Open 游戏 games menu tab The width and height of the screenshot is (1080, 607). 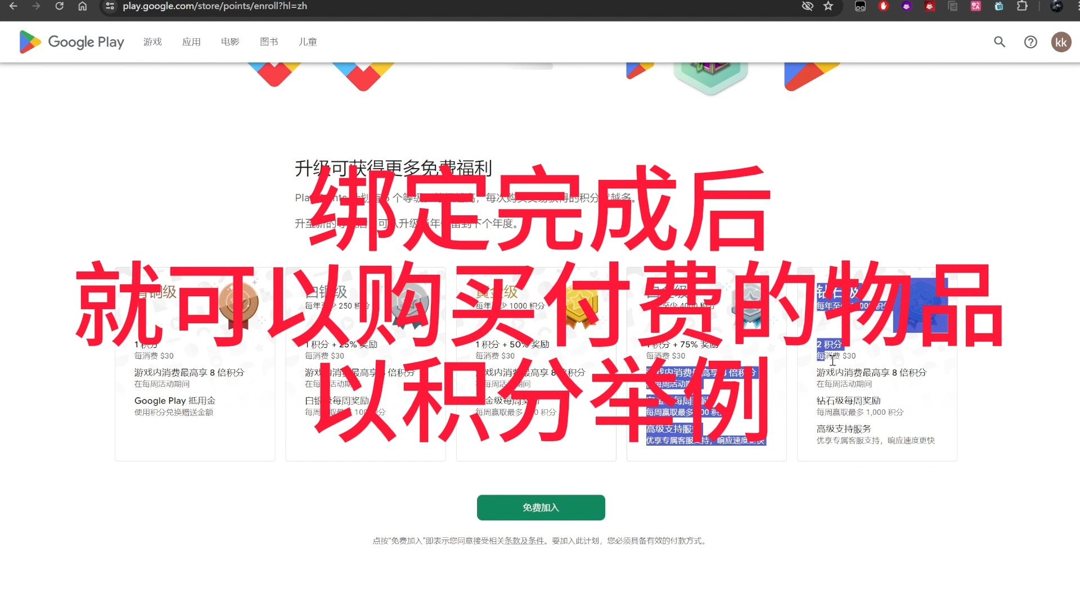tap(153, 42)
